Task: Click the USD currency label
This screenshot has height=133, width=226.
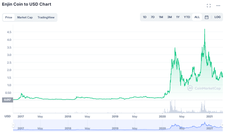Action: click(x=7, y=116)
